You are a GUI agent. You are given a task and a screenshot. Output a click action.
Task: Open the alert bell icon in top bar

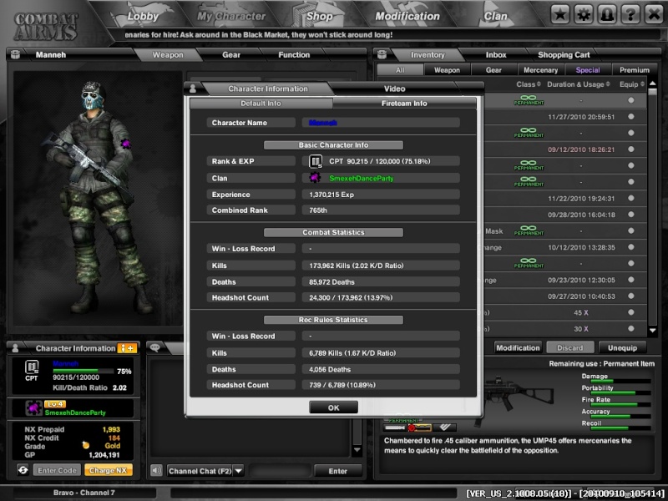pos(607,15)
